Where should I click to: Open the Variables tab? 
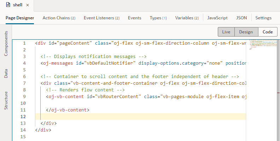tap(187, 18)
